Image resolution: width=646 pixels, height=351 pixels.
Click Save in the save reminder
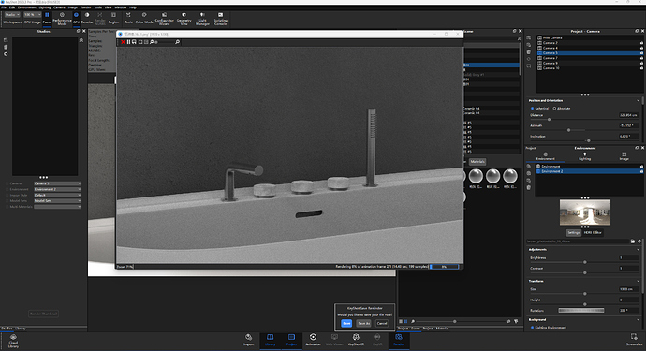tap(346, 324)
